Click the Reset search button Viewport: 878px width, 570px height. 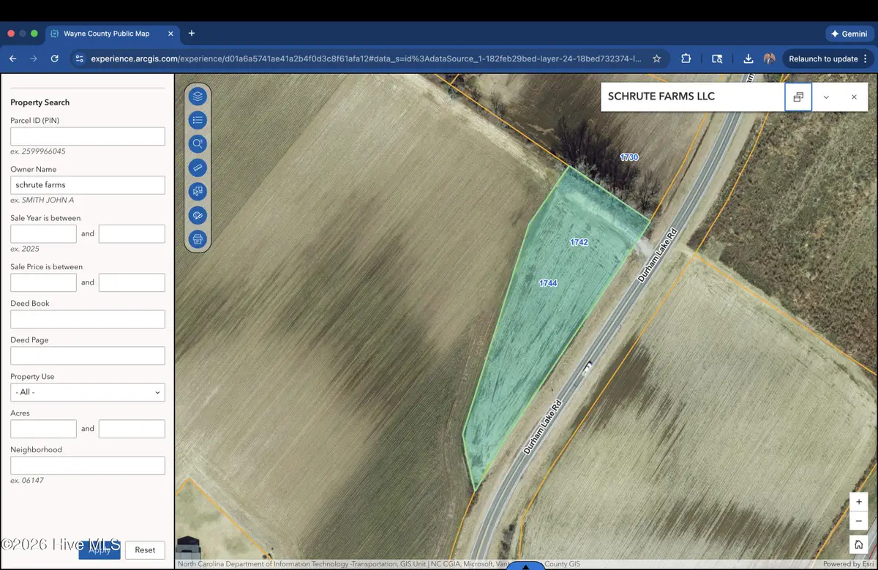[145, 550]
